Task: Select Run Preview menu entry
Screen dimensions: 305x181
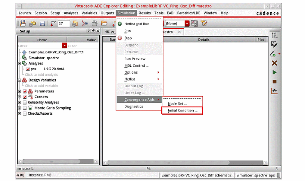Action: (139, 59)
